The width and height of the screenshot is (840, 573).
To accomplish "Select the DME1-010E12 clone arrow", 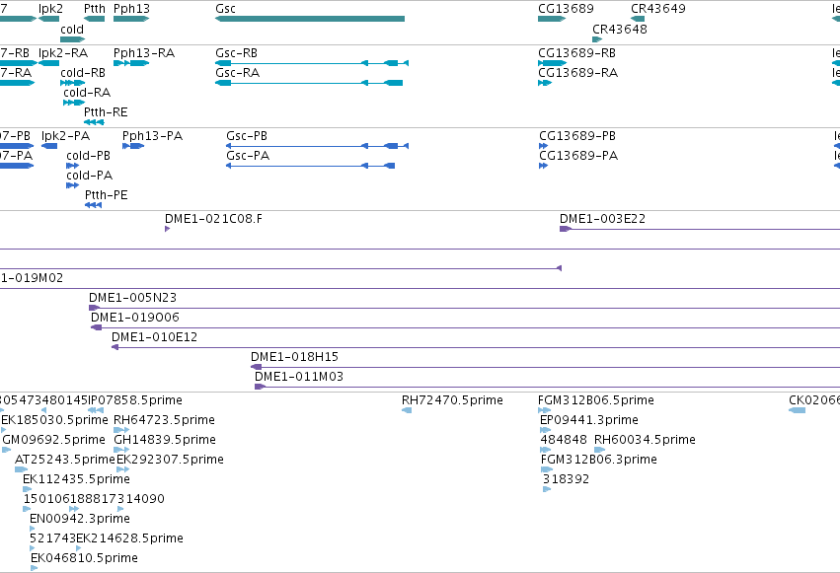I will click(115, 347).
